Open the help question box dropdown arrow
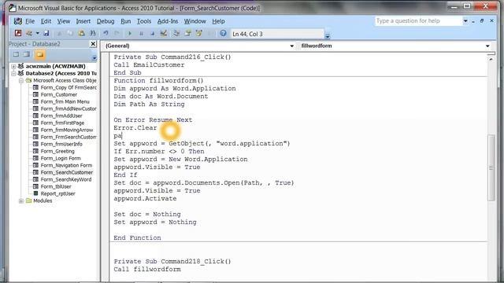504x283 pixels. coord(465,21)
